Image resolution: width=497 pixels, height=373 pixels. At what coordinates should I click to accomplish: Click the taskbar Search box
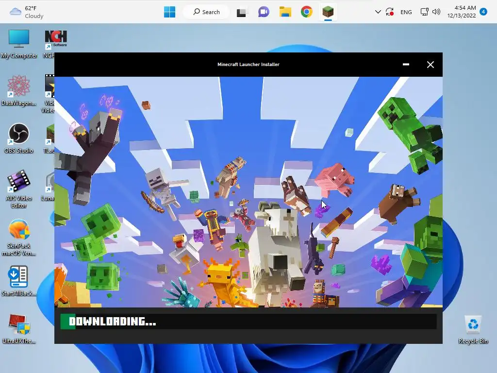[x=206, y=12]
